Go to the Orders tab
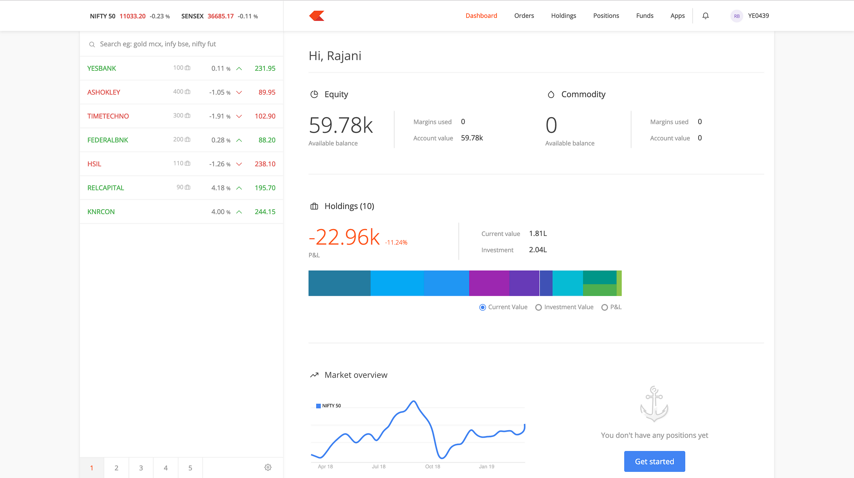The image size is (854, 478). tap(524, 16)
